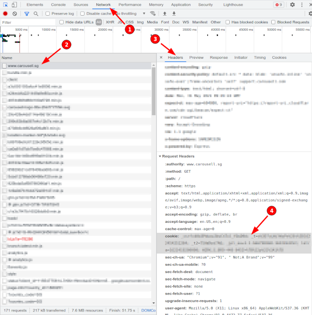The height and width of the screenshot is (315, 312).
Task: Open the network search magnifier
Action: pyautogui.click(x=36, y=14)
